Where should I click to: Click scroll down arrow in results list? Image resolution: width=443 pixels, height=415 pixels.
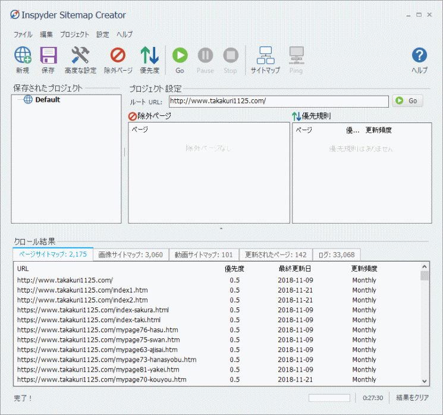[x=425, y=381]
